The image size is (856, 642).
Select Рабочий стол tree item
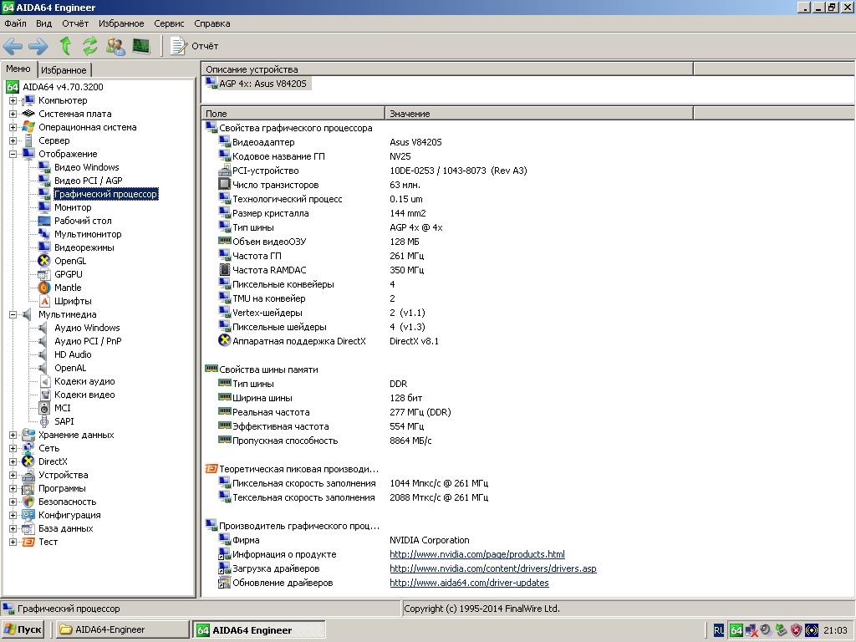coord(83,221)
